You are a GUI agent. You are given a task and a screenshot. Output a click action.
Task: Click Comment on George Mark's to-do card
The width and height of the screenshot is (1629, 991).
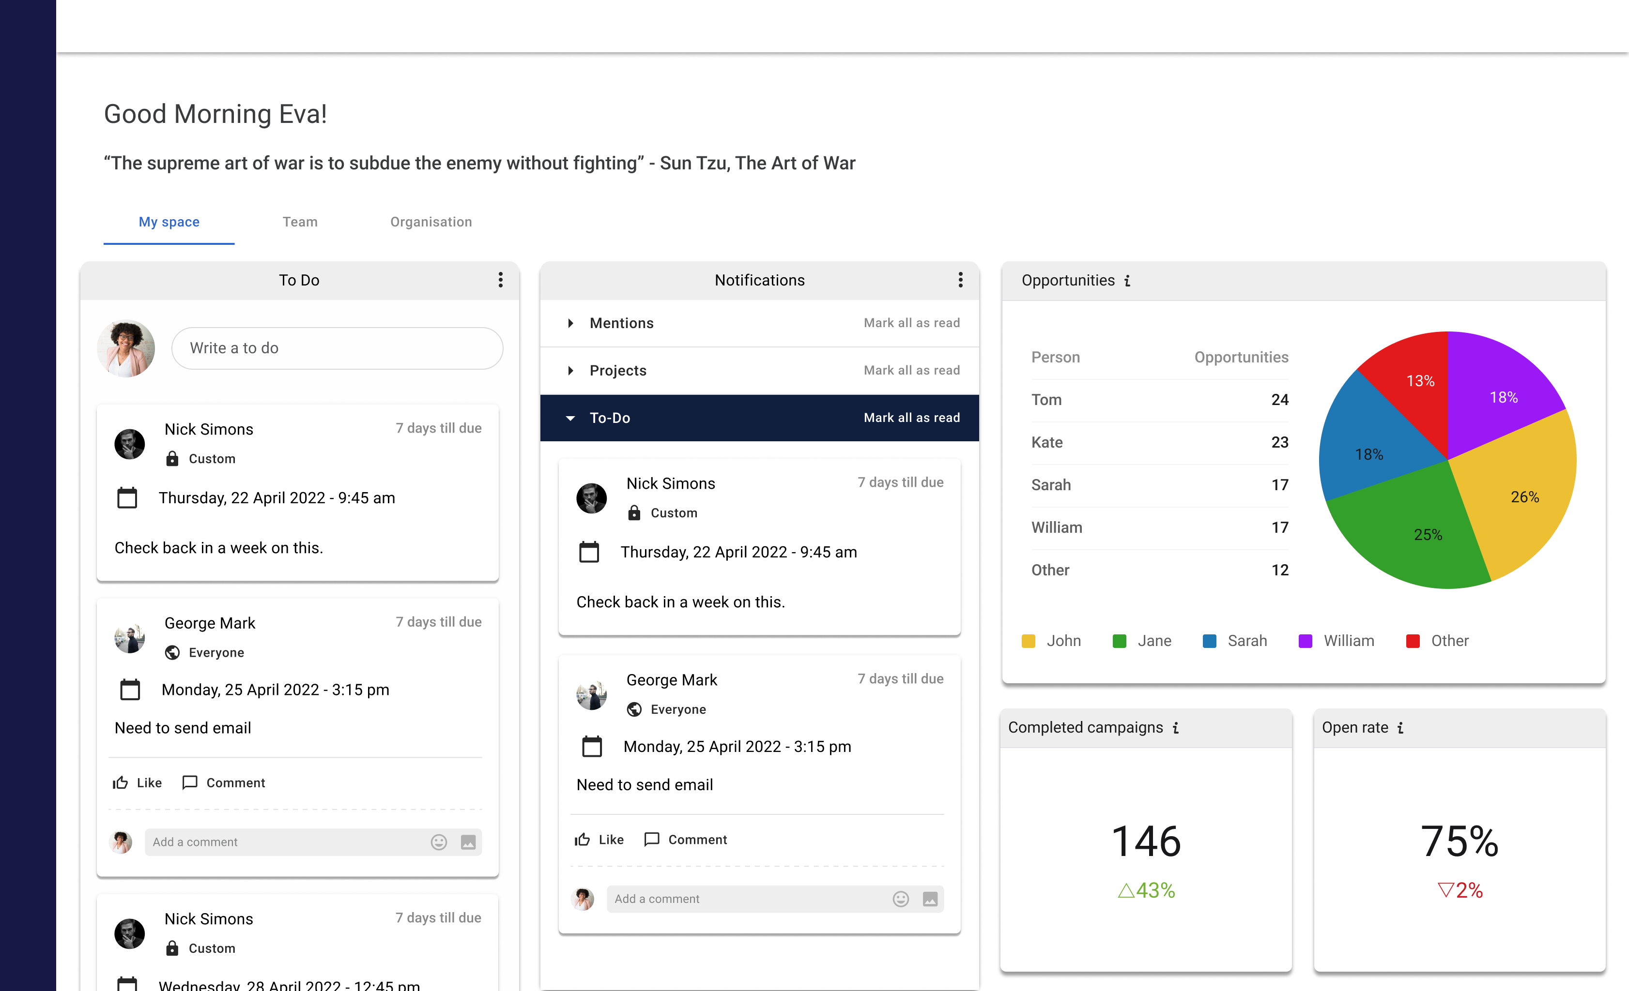(223, 782)
